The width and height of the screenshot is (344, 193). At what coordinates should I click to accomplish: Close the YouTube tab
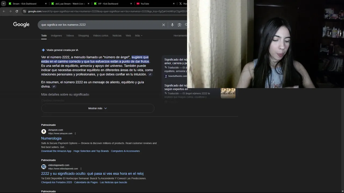[174, 4]
